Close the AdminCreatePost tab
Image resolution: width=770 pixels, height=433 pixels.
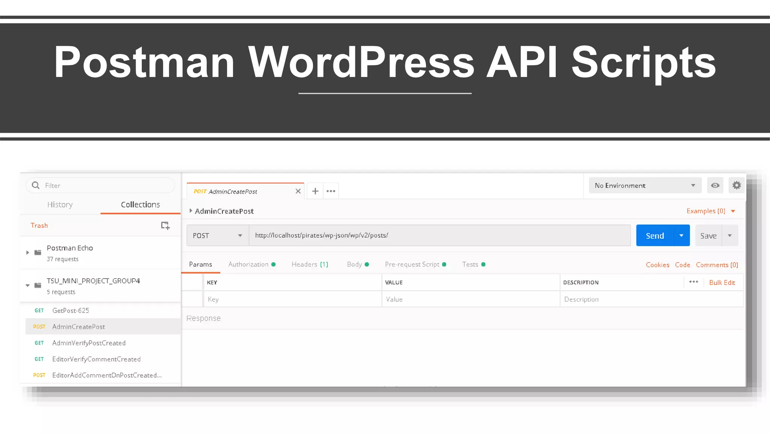pyautogui.click(x=298, y=191)
